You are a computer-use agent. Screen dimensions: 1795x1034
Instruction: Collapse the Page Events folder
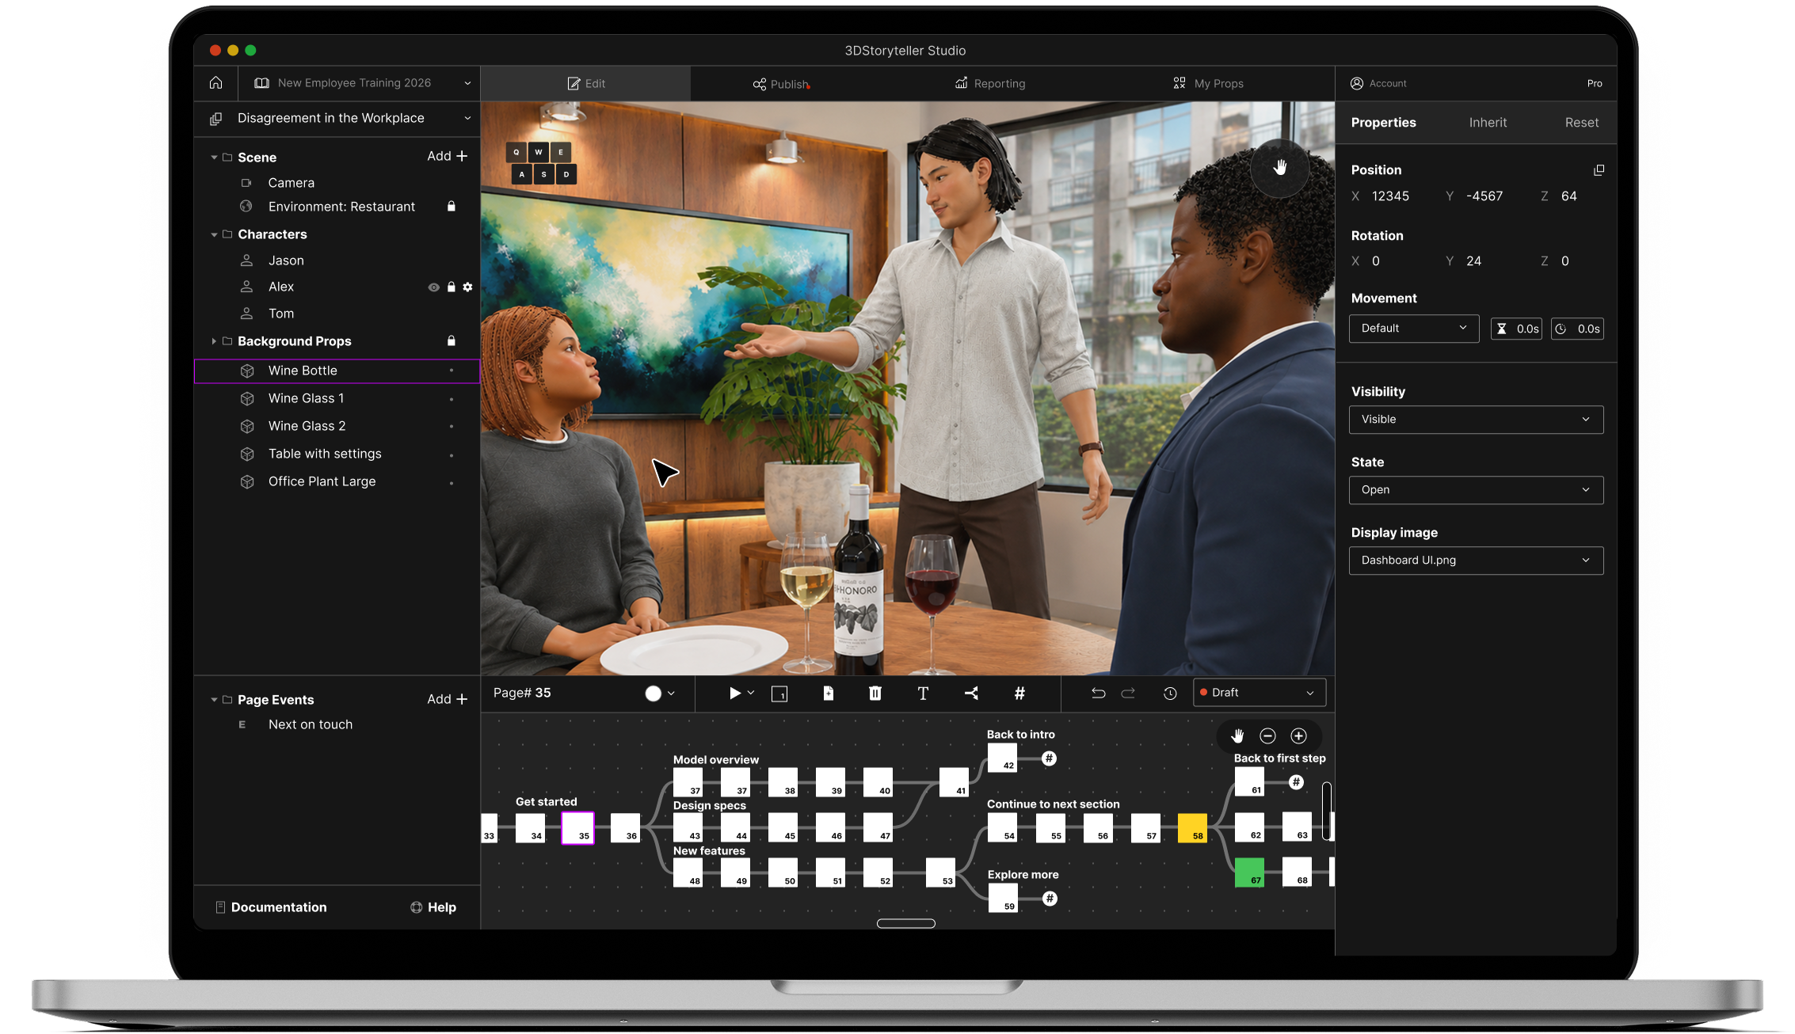point(214,700)
